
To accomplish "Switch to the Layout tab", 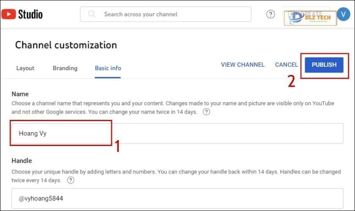I will pyautogui.click(x=25, y=68).
